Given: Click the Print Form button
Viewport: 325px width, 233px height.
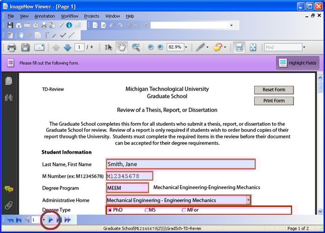Looking at the screenshot, I should 274,101.
